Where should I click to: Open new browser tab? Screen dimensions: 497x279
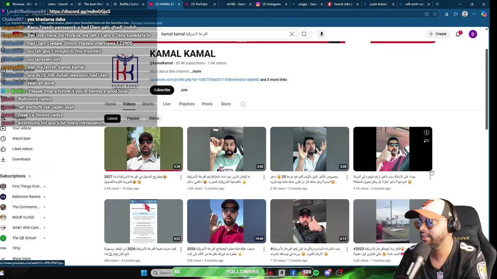[437, 4]
